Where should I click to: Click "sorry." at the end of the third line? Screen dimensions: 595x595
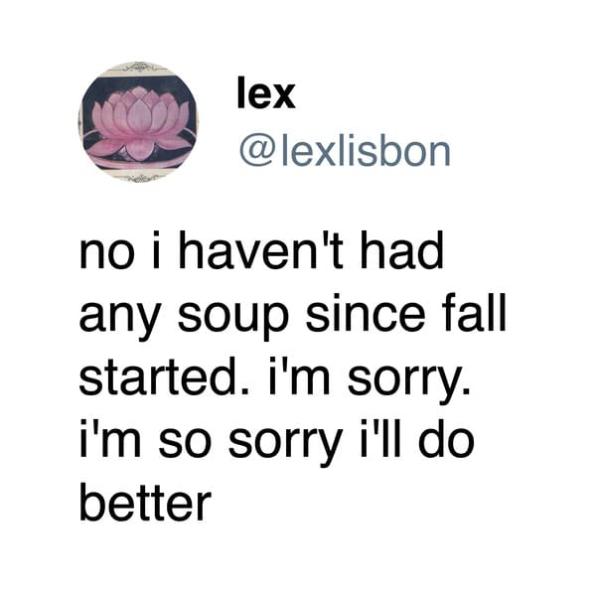pos(409,380)
